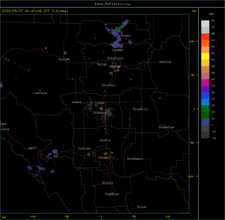Click the -50 tick on right axis

192,143
